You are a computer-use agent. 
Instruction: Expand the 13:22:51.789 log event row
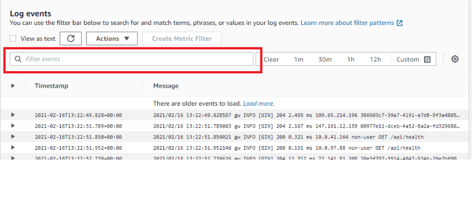tap(13, 126)
